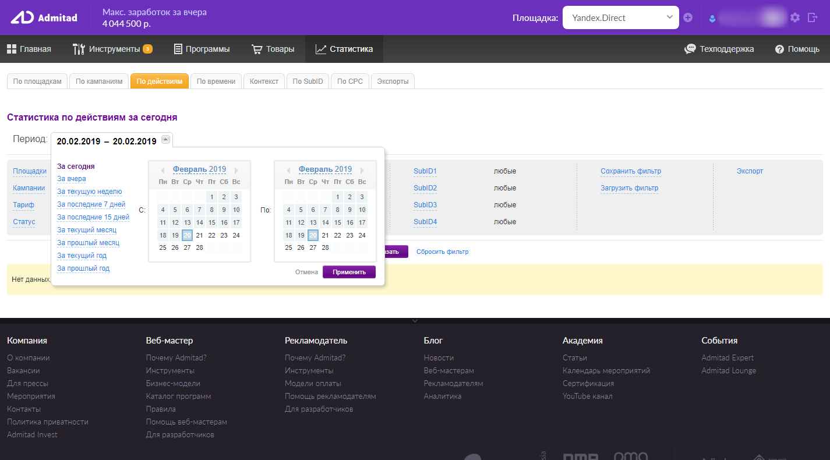Screen dimensions: 830x460
Task: Expand the footer chevron
Action: click(415, 320)
